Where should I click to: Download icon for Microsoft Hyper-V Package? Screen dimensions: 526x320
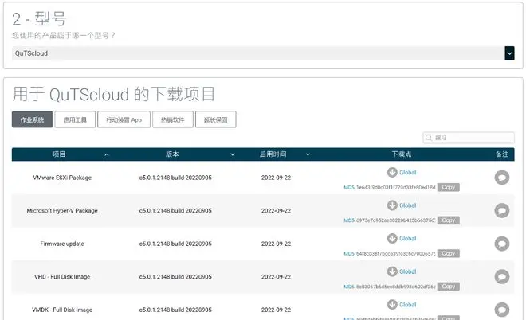[392, 205]
